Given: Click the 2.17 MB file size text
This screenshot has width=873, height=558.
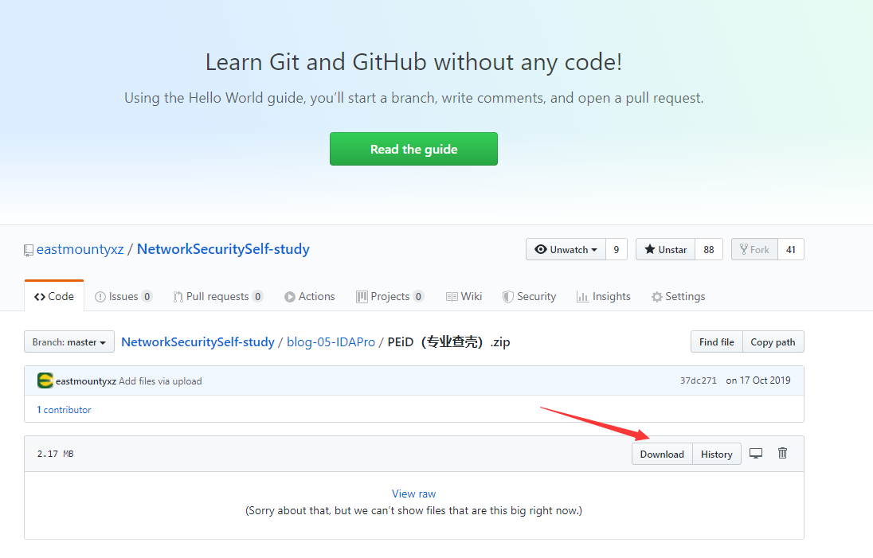Looking at the screenshot, I should pyautogui.click(x=55, y=454).
